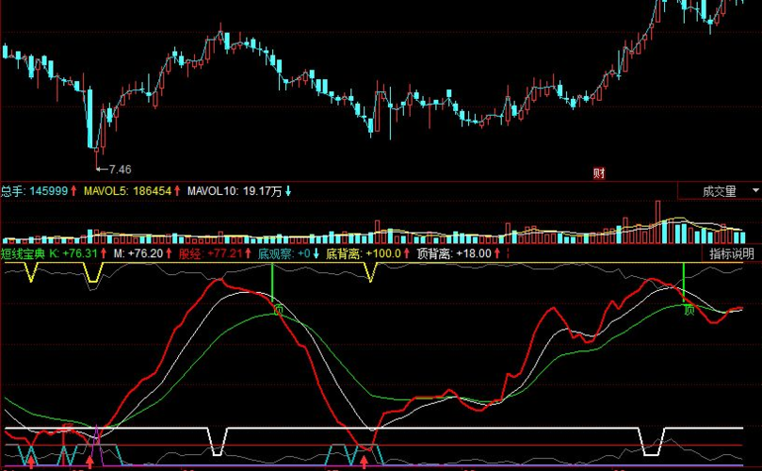The width and height of the screenshot is (762, 471).
Task: Click the 短线宝典 indicator name label
Action: coord(23,253)
